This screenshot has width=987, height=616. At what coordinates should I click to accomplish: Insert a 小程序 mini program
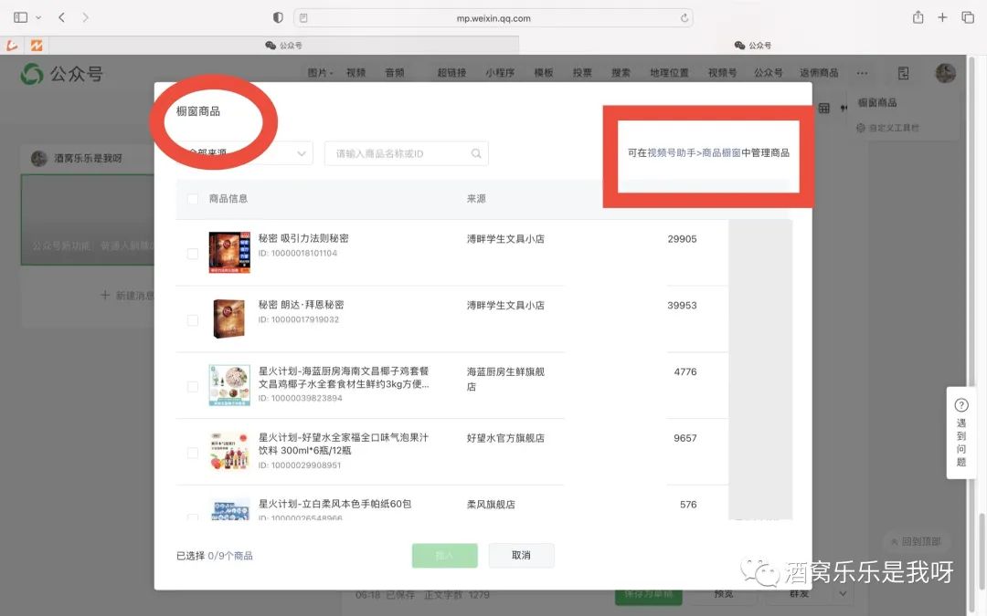(498, 73)
